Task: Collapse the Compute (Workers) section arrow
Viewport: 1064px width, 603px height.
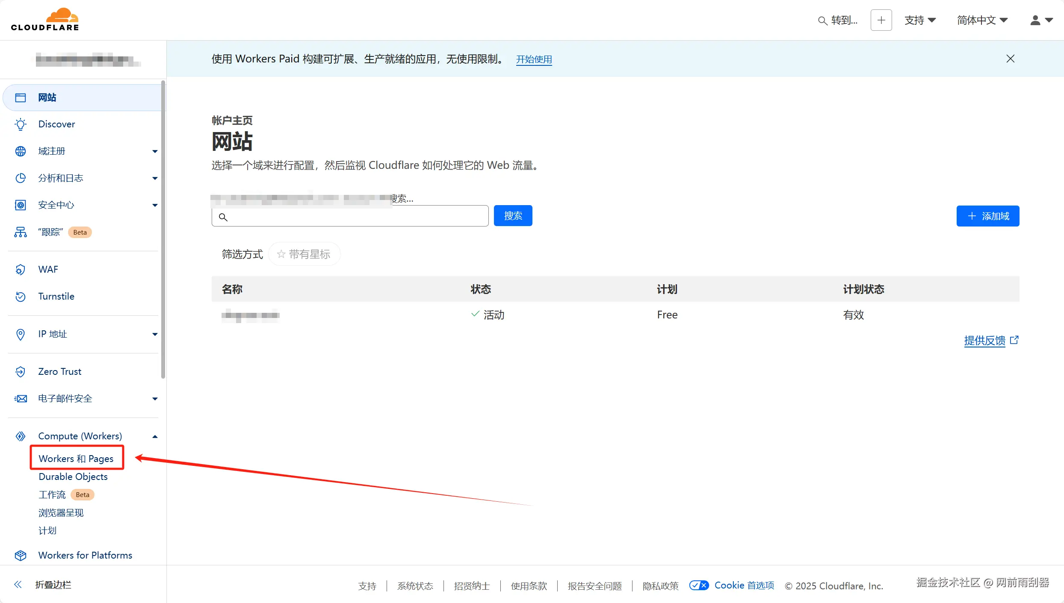Action: point(155,436)
